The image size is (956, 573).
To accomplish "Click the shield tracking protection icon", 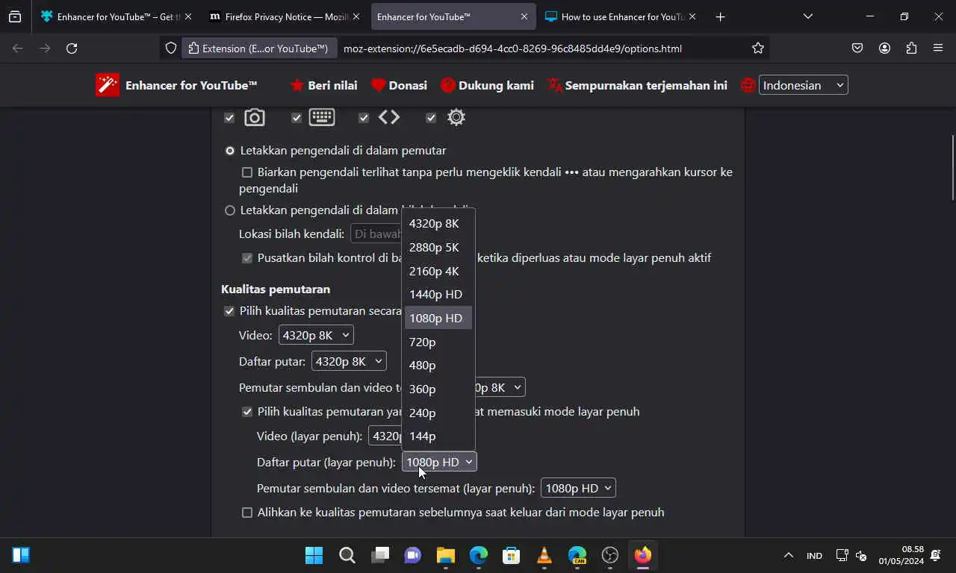I will (171, 48).
